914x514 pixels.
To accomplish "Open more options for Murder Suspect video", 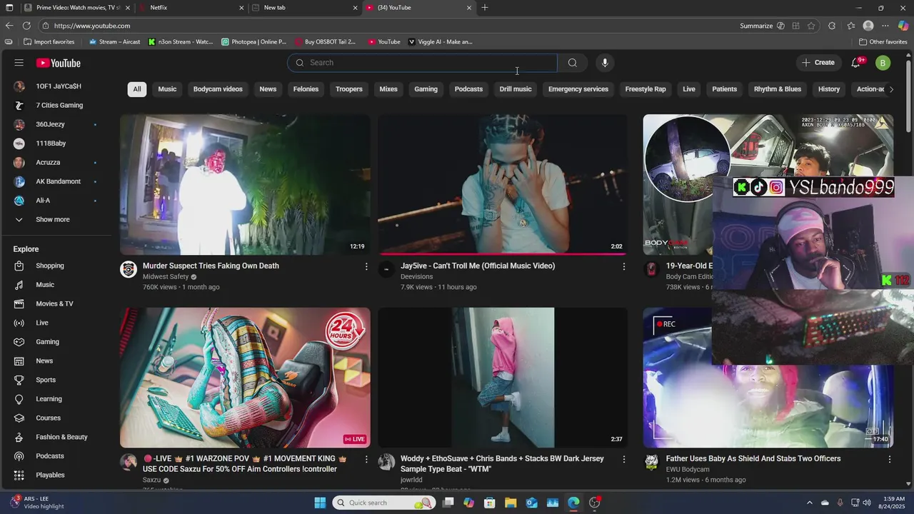I will 366,266.
